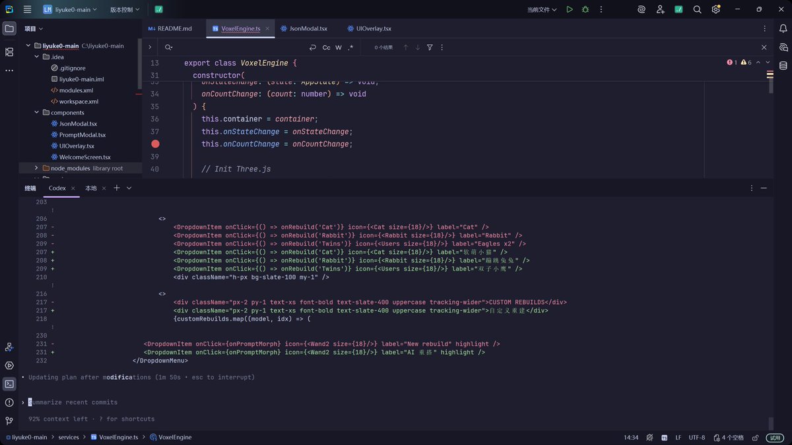792x445 pixels.
Task: Open the AI assistant spiral icon
Action: (642, 9)
